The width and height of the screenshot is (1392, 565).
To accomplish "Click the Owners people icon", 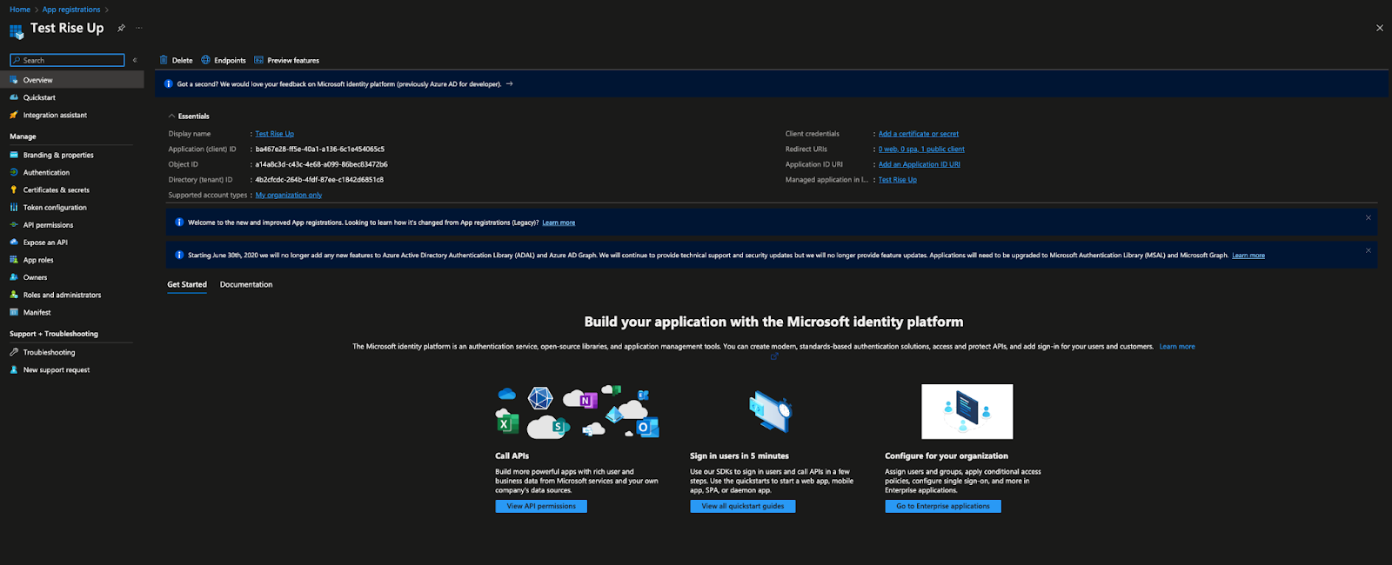I will [x=14, y=277].
